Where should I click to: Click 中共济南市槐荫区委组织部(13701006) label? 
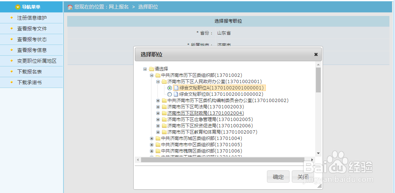coord(202,151)
